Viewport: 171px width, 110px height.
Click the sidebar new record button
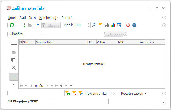(x=14, y=77)
